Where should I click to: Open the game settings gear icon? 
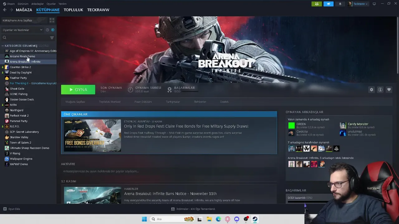tap(371, 90)
